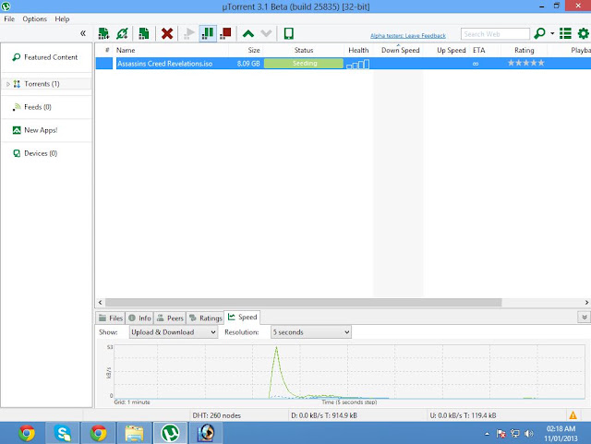Select the Assassins Creed Revelations.iso torrent
The height and width of the screenshot is (444, 591).
tap(164, 64)
